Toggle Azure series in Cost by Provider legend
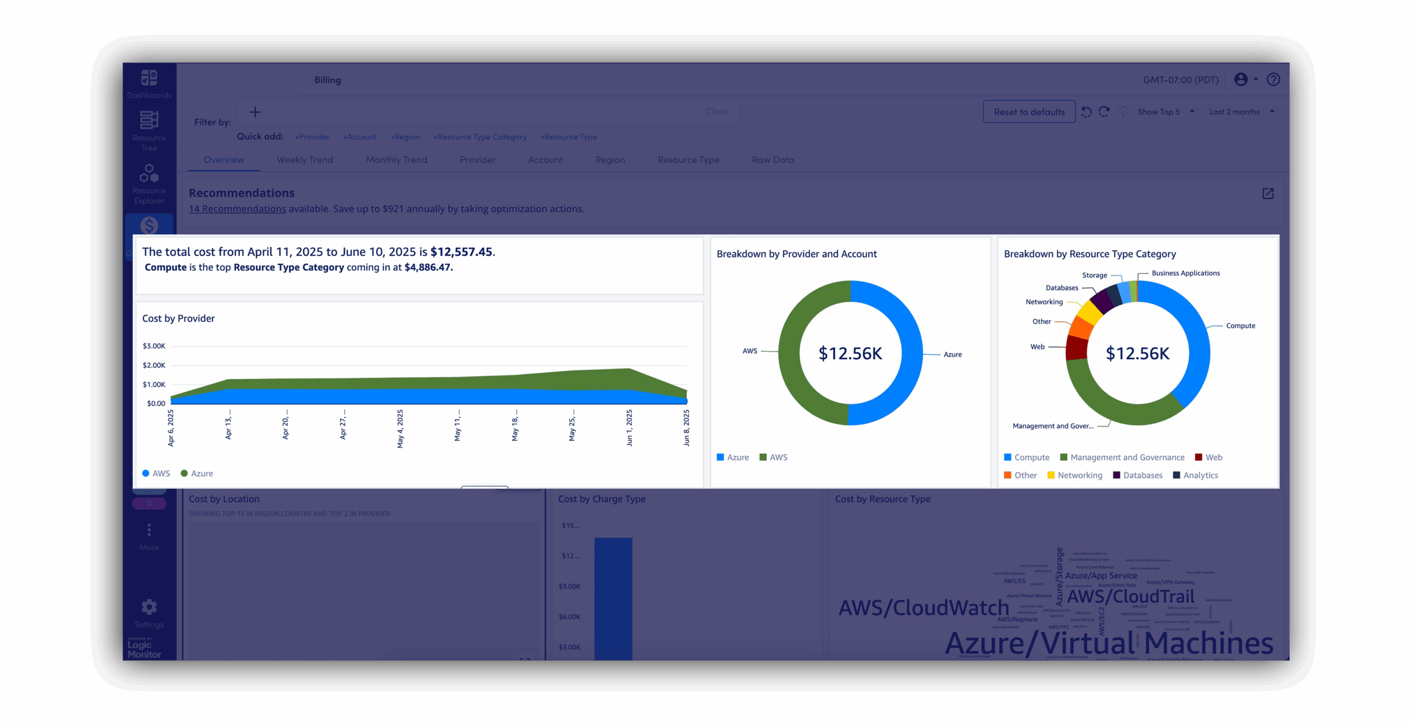Image resolution: width=1414 pixels, height=724 pixels. click(x=197, y=474)
